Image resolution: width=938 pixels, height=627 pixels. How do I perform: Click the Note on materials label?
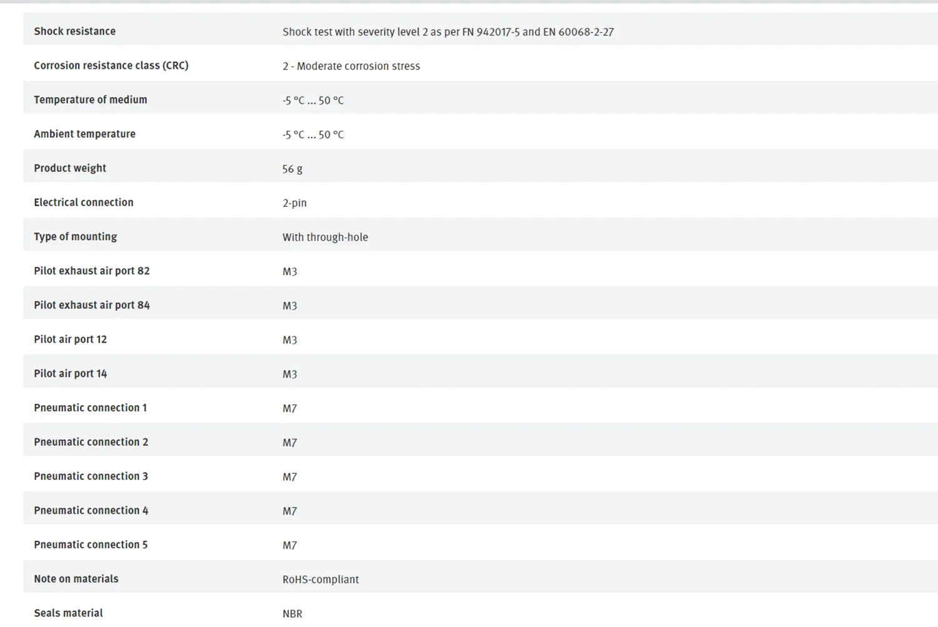pyautogui.click(x=76, y=579)
